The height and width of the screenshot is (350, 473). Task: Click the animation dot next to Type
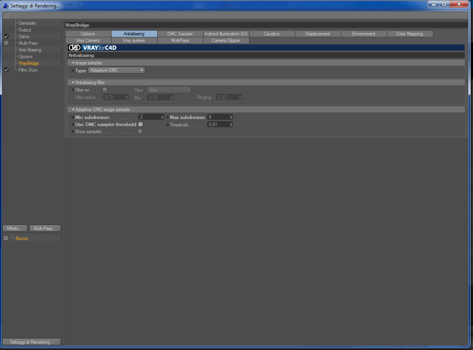point(73,71)
